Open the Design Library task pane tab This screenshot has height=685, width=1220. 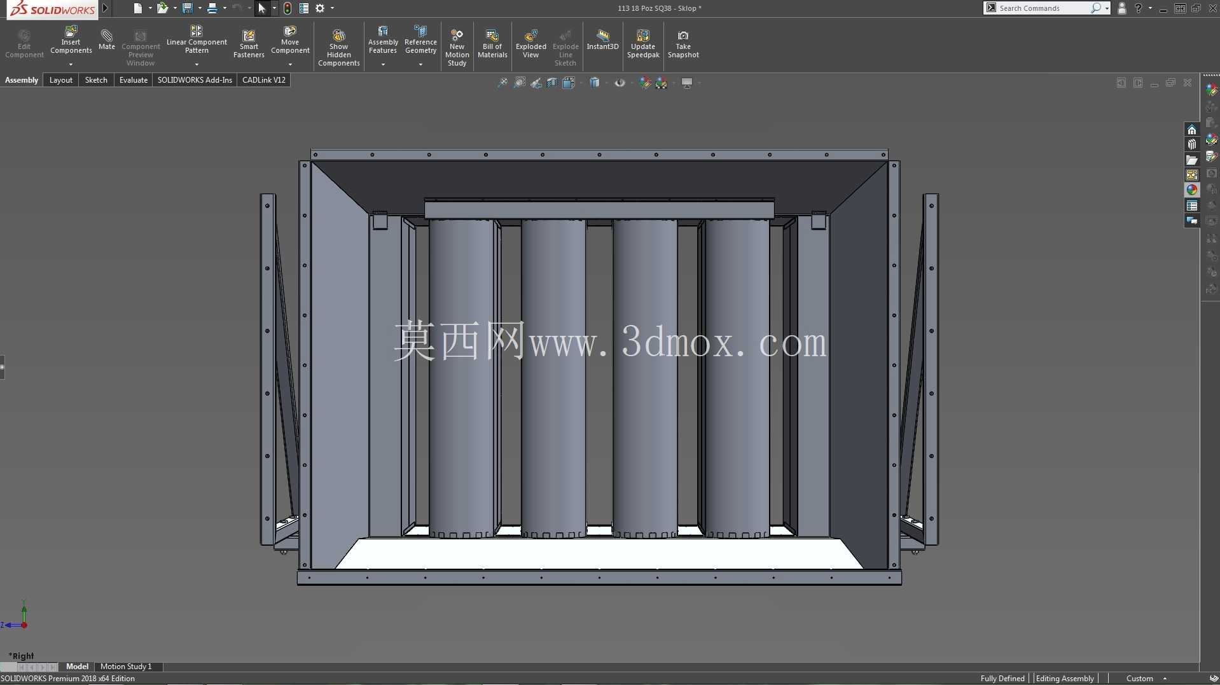[x=1191, y=144]
